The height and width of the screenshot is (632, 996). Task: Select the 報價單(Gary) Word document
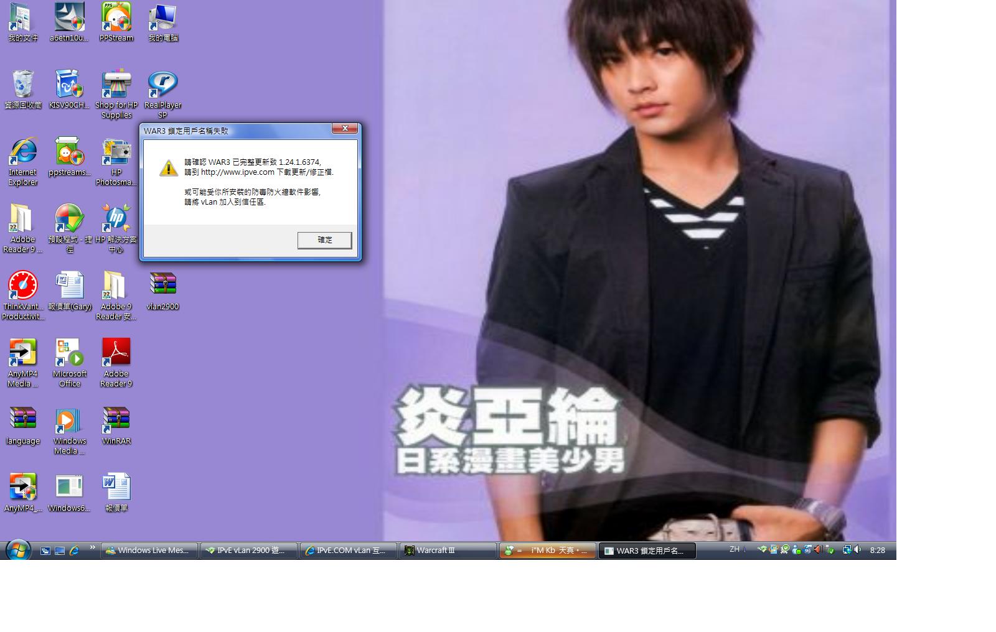pyautogui.click(x=69, y=291)
